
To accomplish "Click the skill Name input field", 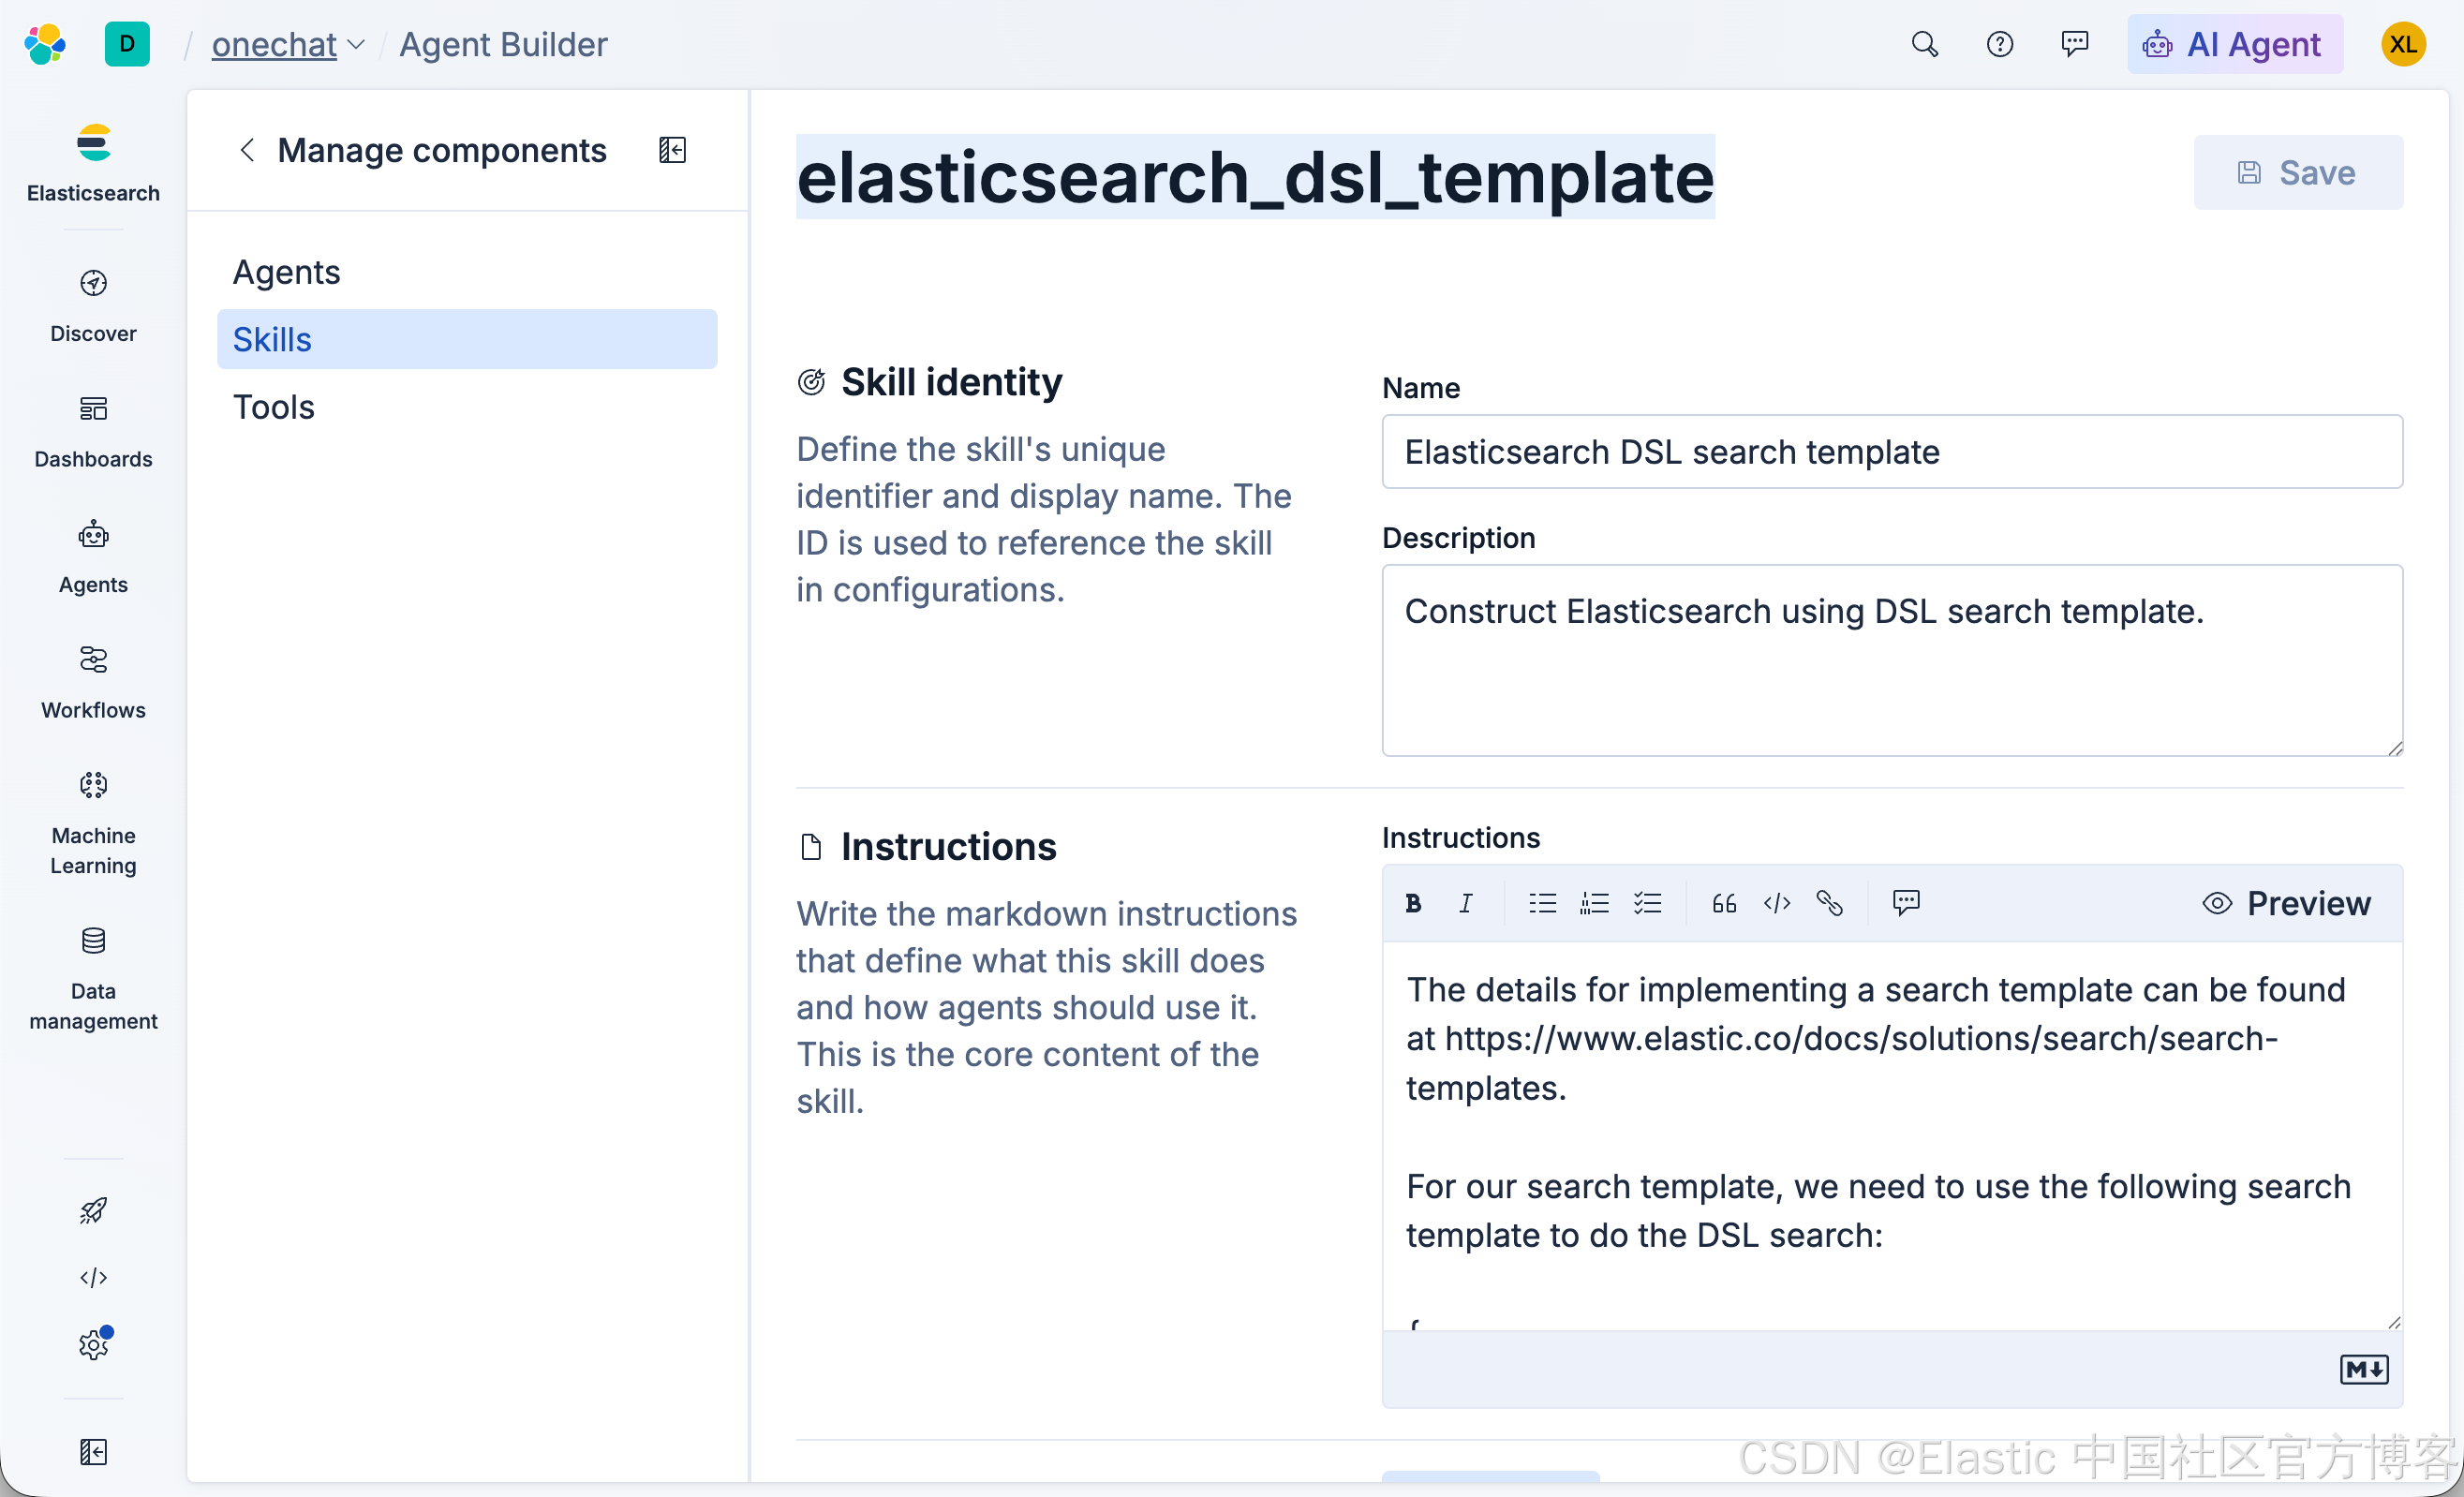I will pos(1891,452).
